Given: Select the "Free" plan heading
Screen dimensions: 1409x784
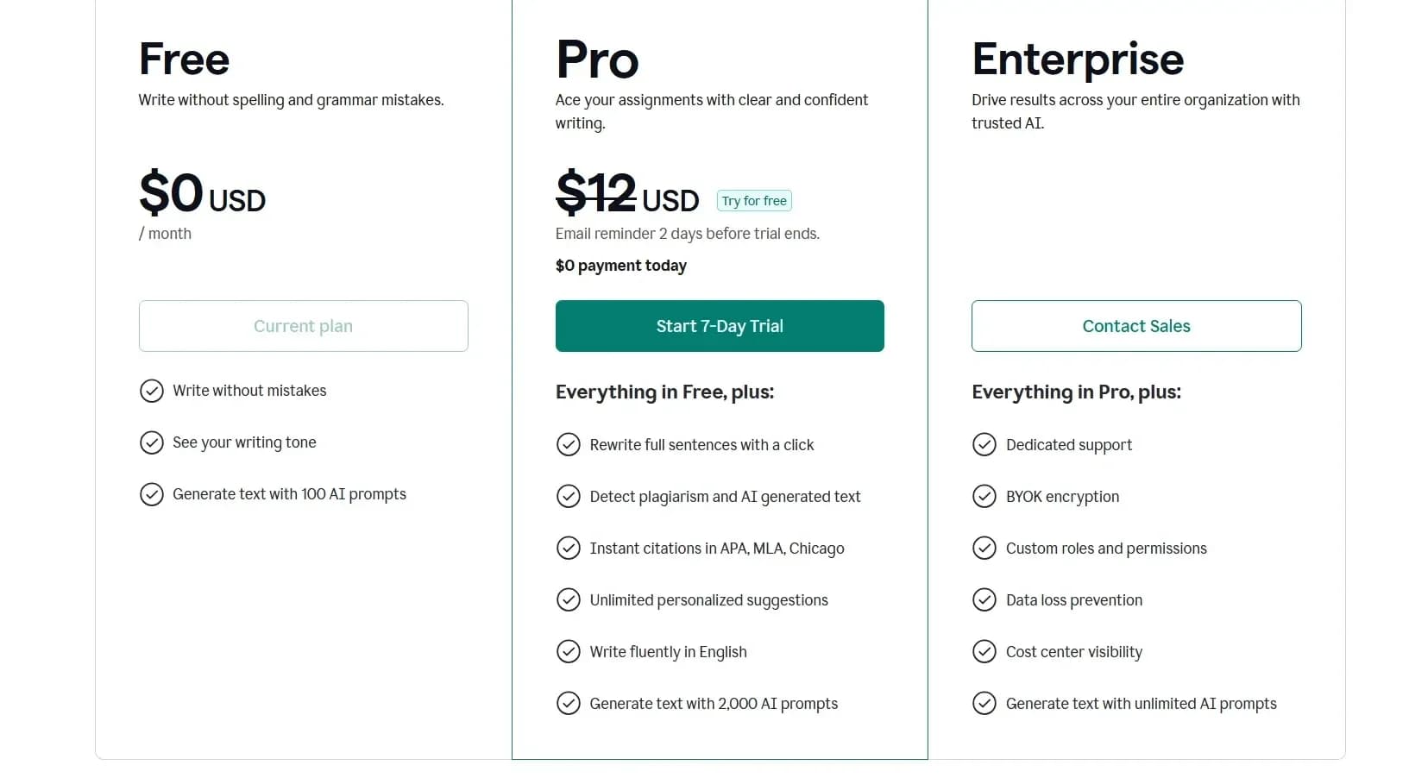Looking at the screenshot, I should (x=183, y=58).
